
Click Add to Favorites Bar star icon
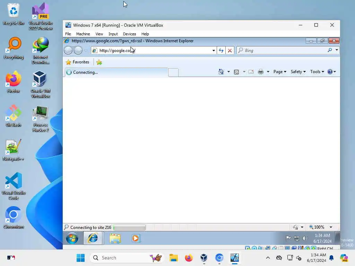pos(99,62)
